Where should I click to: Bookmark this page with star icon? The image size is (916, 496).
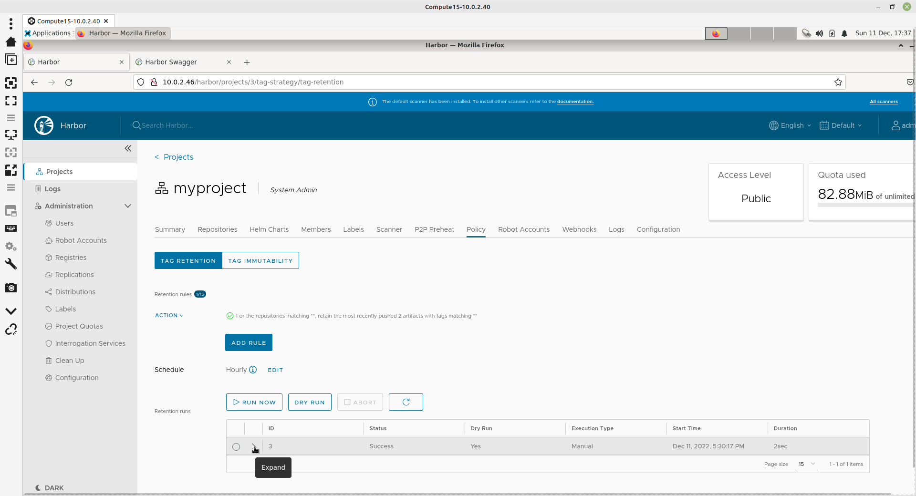coord(838,82)
